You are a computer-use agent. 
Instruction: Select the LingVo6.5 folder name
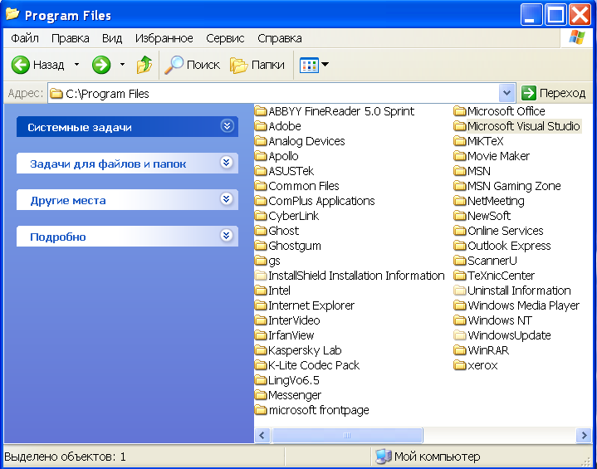click(x=294, y=380)
